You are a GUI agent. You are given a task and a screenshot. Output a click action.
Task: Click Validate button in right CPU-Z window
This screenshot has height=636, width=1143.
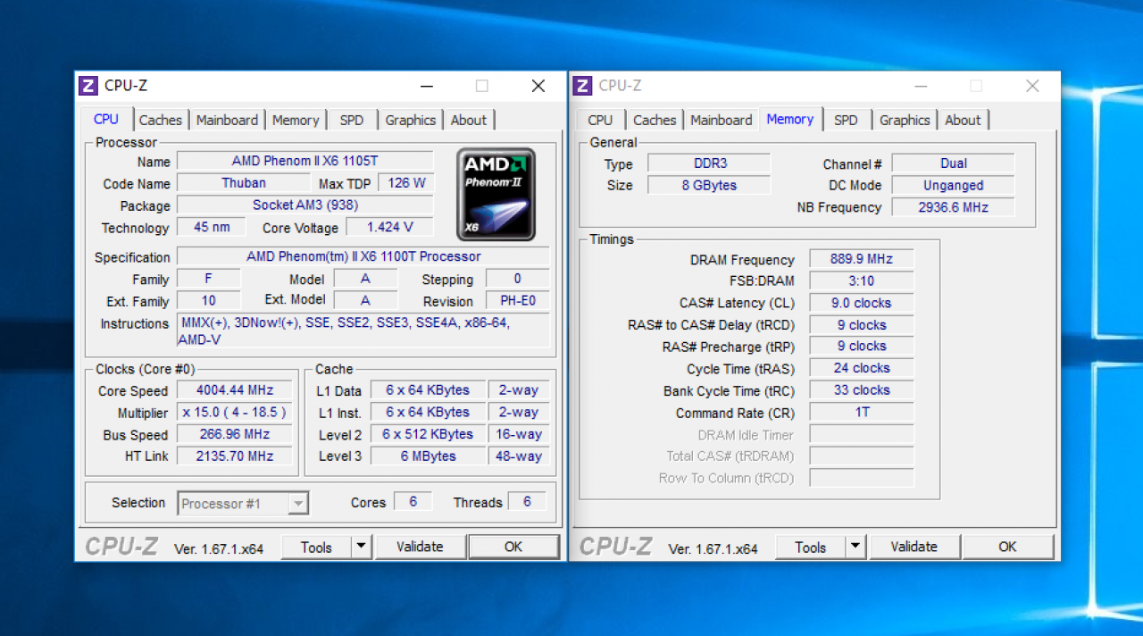coord(914,547)
